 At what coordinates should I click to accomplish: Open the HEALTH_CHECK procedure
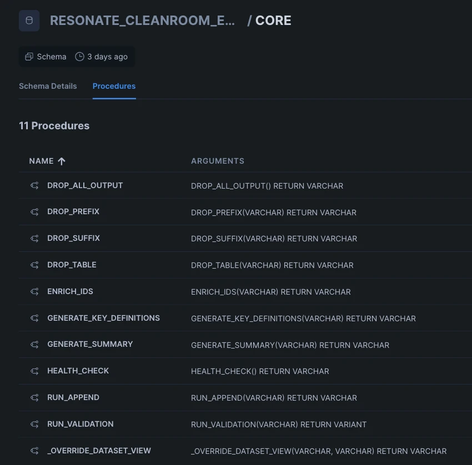click(x=78, y=371)
